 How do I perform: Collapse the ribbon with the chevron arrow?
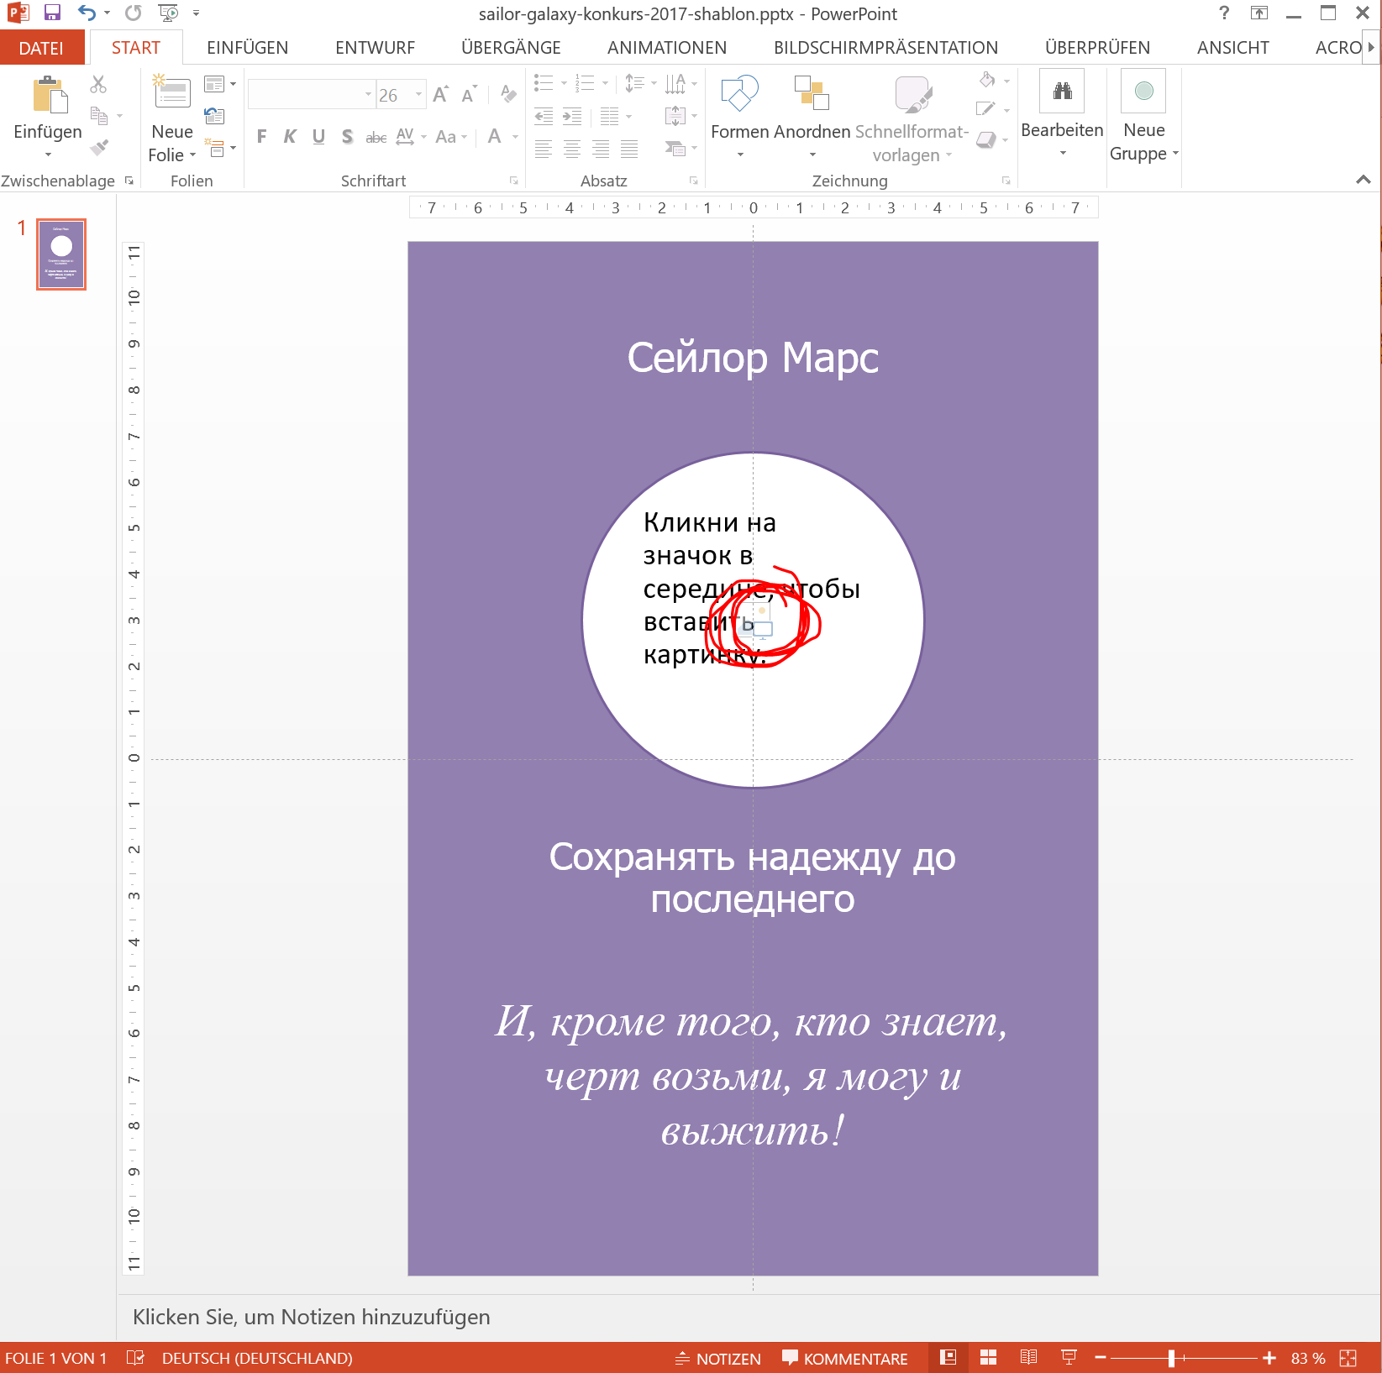click(1363, 180)
